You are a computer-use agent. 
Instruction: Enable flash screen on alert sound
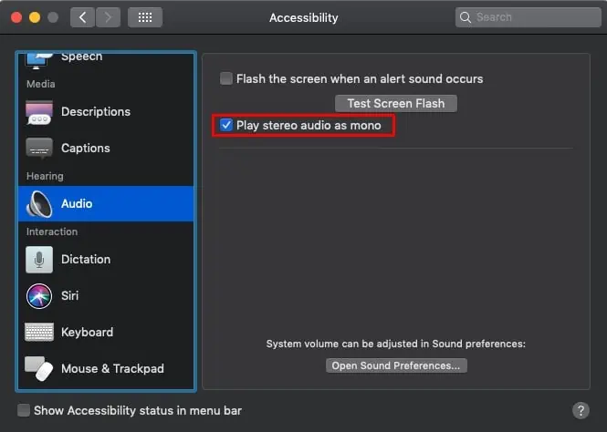(x=226, y=79)
